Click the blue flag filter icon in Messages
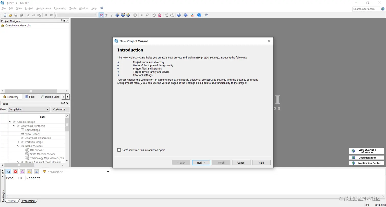 [36, 172]
